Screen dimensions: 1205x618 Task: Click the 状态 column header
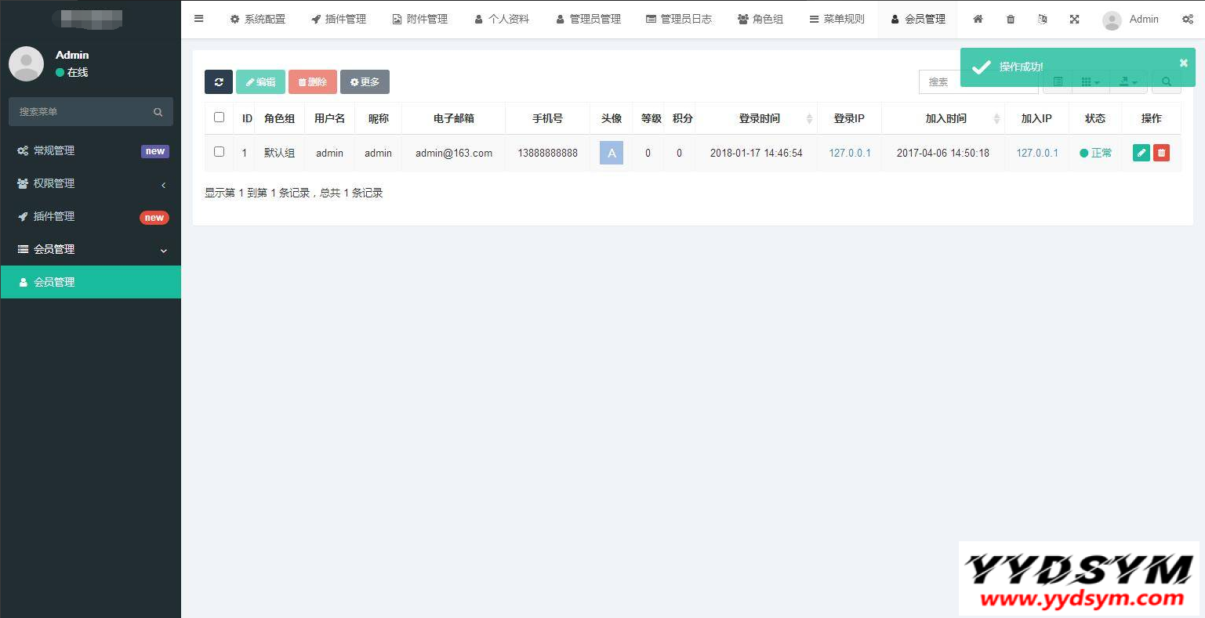pyautogui.click(x=1095, y=118)
